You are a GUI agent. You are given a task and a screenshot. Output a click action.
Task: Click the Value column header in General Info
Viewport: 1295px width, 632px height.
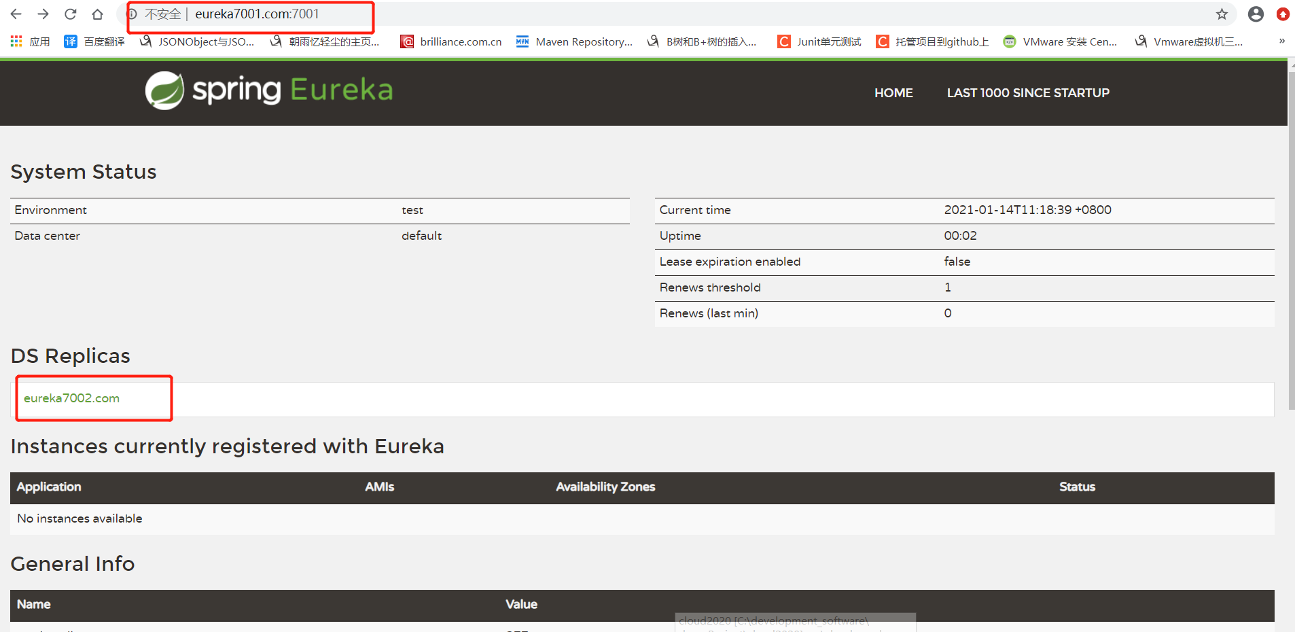[x=521, y=604]
